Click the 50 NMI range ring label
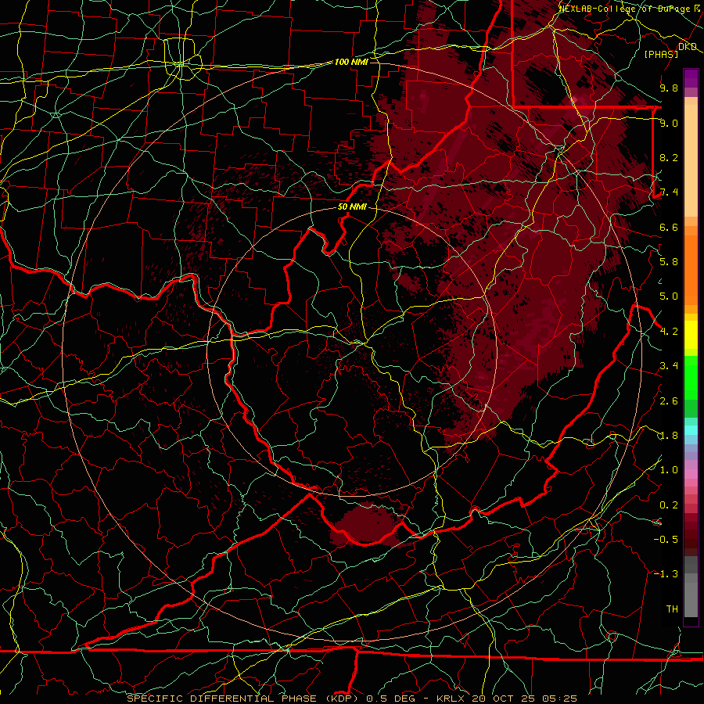The image size is (704, 704). click(x=352, y=207)
